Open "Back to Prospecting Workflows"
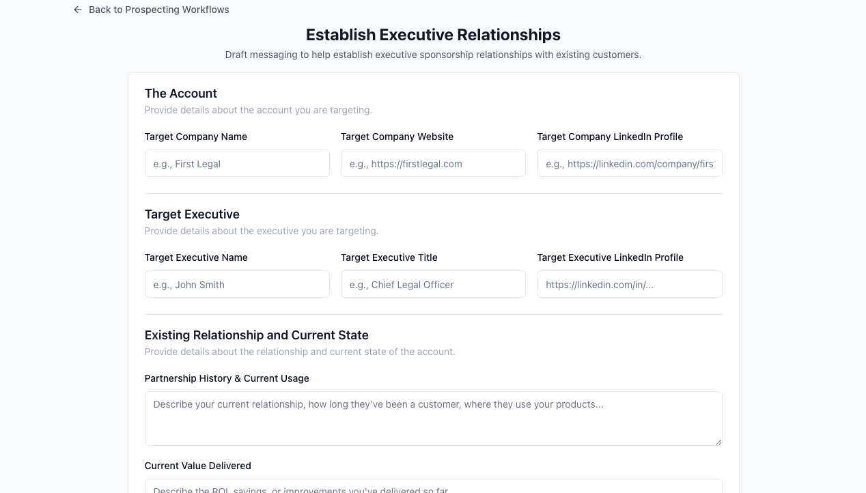Viewport: 866px width, 493px height. pyautogui.click(x=158, y=10)
